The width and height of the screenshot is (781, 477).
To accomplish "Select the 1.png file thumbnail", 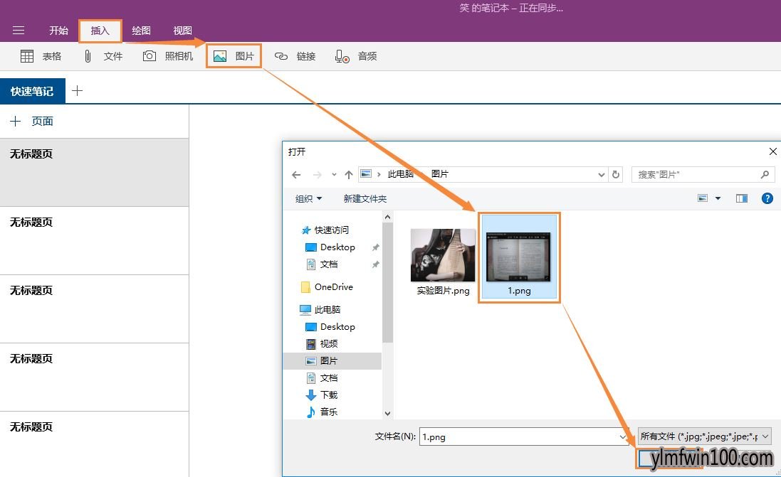I will [x=519, y=257].
